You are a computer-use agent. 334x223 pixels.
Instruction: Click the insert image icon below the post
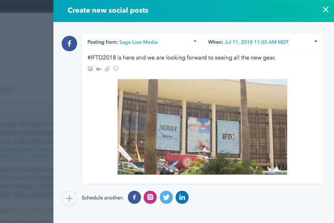90,69
